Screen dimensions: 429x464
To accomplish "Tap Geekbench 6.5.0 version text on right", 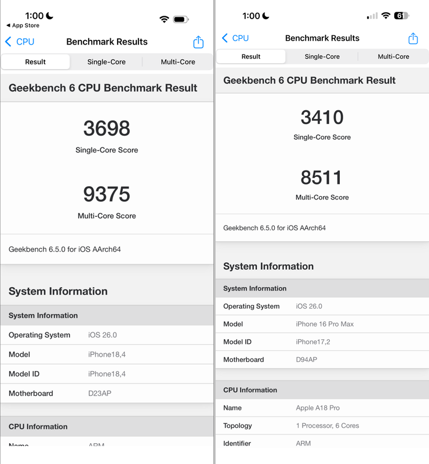I will tap(274, 228).
